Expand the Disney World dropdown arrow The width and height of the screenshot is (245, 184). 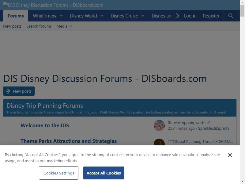pyautogui.click(x=102, y=16)
